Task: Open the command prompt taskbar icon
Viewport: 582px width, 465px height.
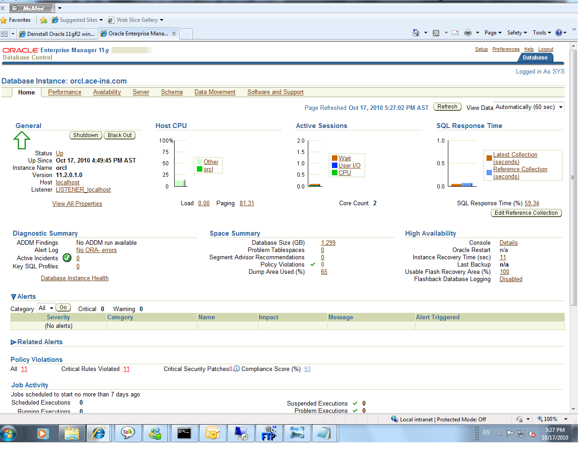Action: coord(184,433)
